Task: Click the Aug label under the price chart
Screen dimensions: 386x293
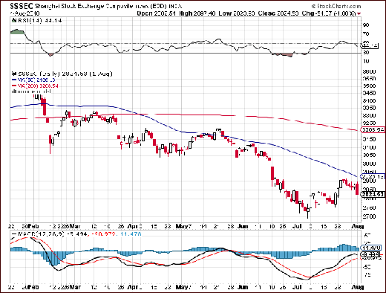Action: coord(358,226)
